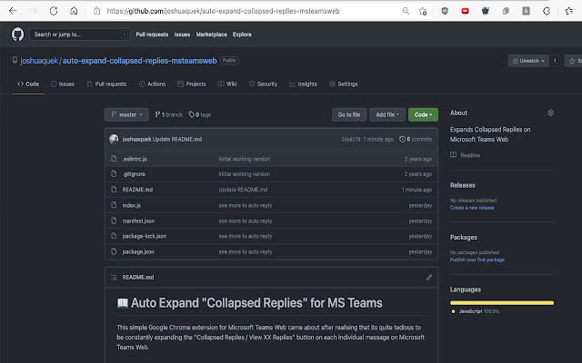The width and height of the screenshot is (582, 363).
Task: Bookmark page with the star icon
Action: (425, 11)
